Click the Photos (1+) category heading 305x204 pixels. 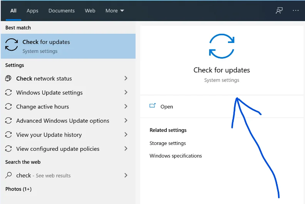click(18, 189)
